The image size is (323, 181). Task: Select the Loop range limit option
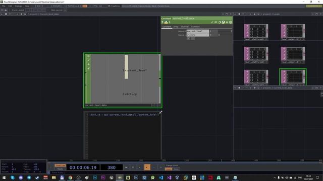point(169,169)
